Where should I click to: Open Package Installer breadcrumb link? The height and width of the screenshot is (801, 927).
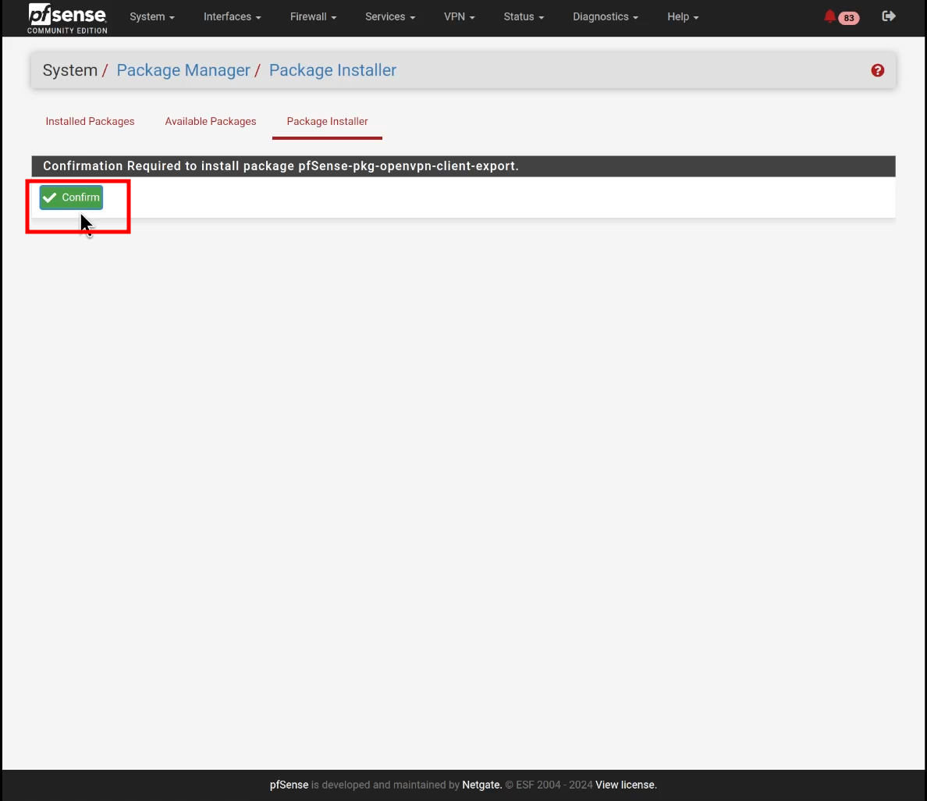[x=332, y=69]
